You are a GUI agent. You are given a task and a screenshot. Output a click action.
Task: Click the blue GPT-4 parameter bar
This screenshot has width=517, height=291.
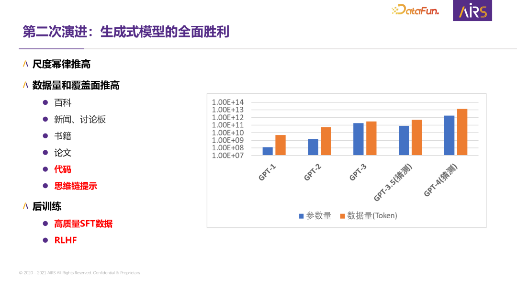450,135
